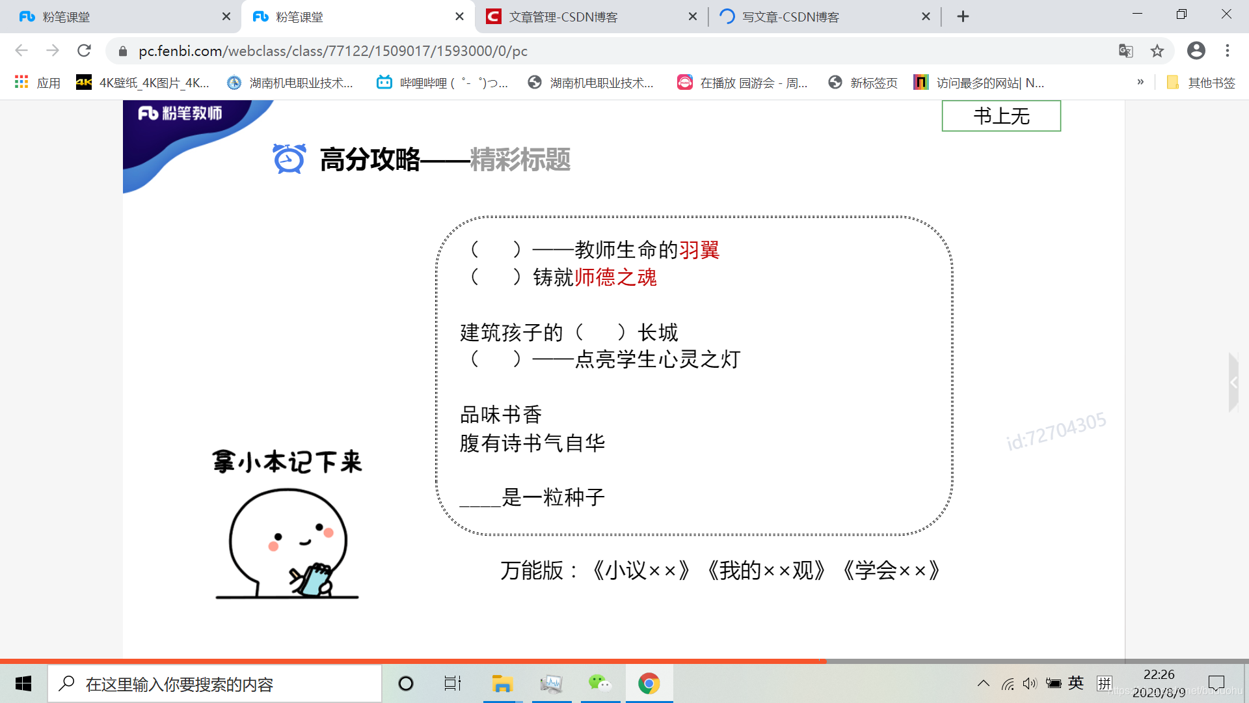The width and height of the screenshot is (1249, 703).
Task: Open File Explorer from taskbar
Action: pos(502,683)
